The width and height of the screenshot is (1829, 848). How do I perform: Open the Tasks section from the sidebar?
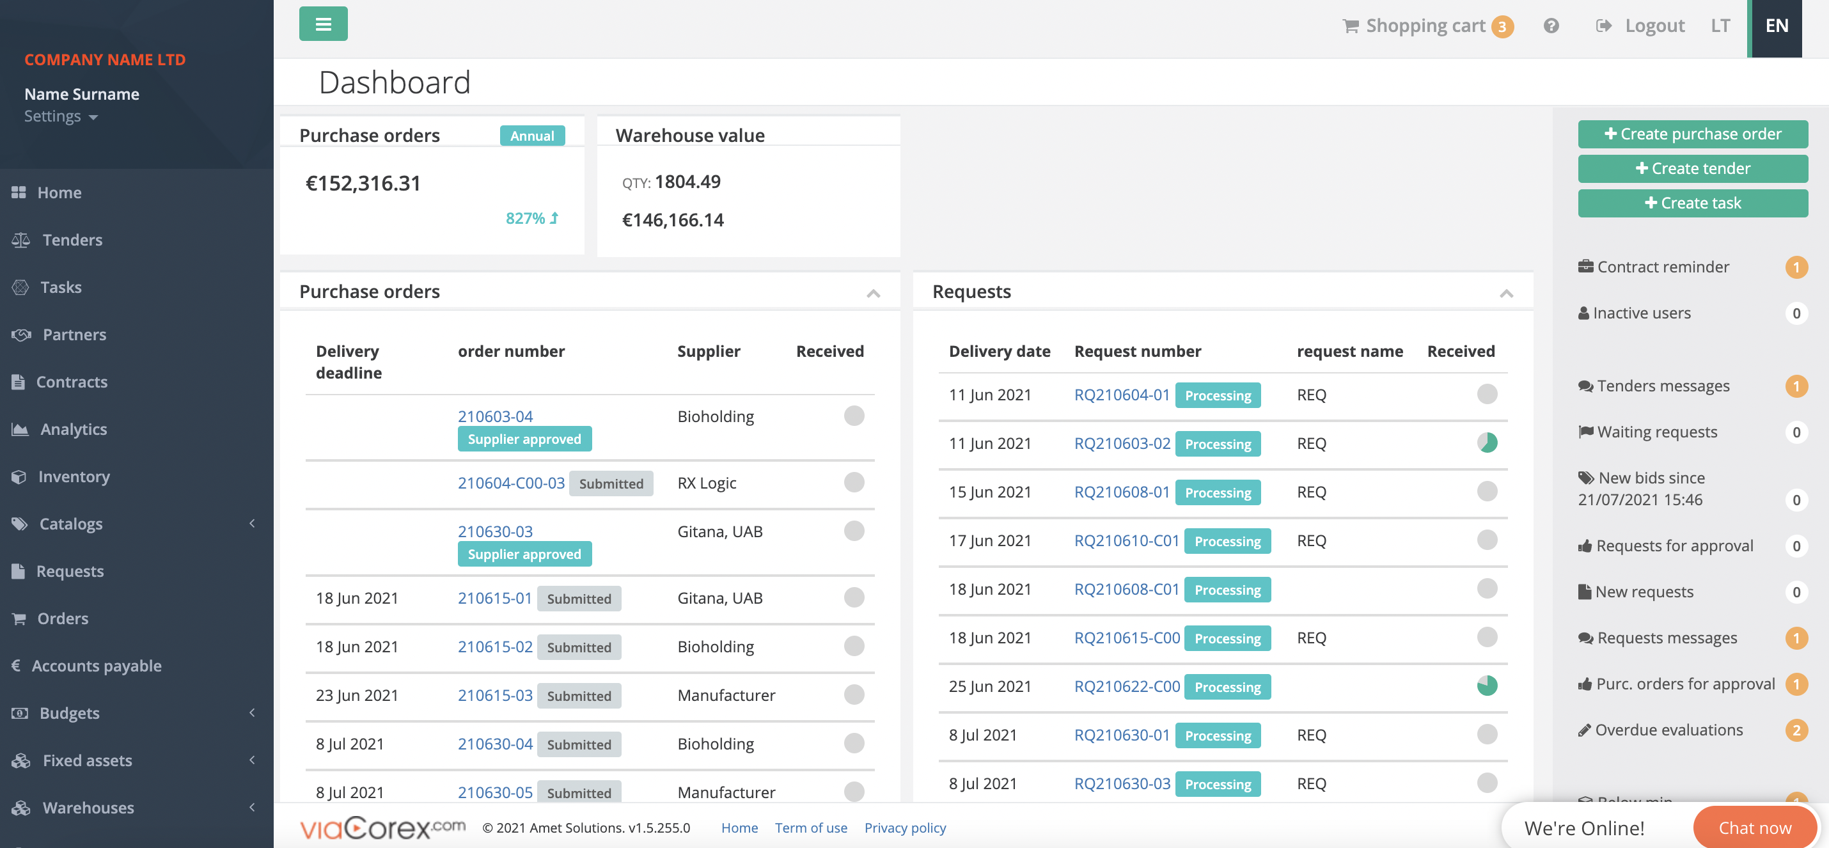[61, 287]
